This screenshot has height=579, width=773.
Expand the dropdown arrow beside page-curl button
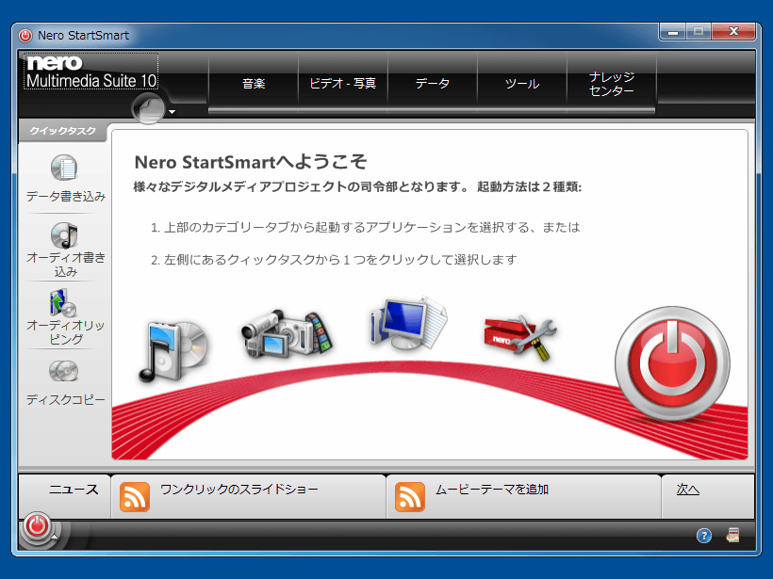(x=173, y=112)
